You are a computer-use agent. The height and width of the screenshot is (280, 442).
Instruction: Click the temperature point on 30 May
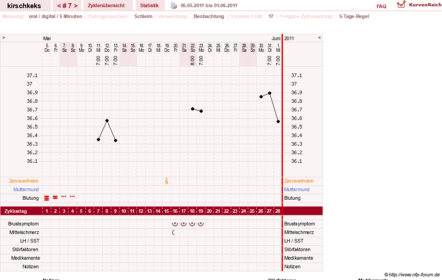pos(261,97)
